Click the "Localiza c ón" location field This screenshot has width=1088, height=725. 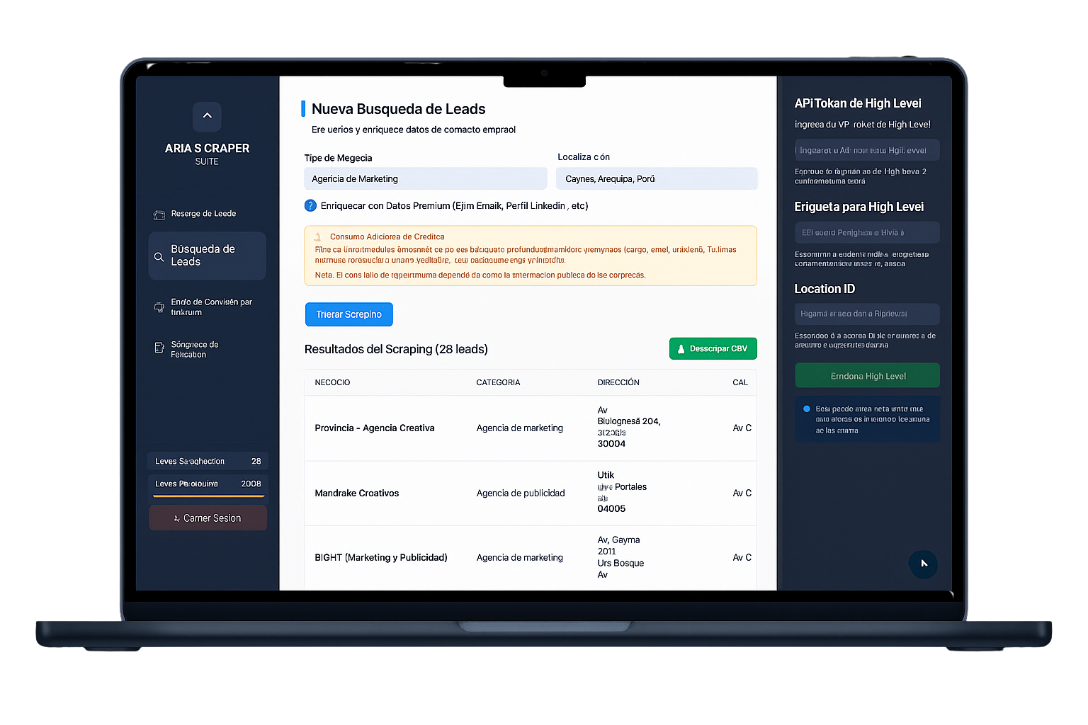pos(657,178)
